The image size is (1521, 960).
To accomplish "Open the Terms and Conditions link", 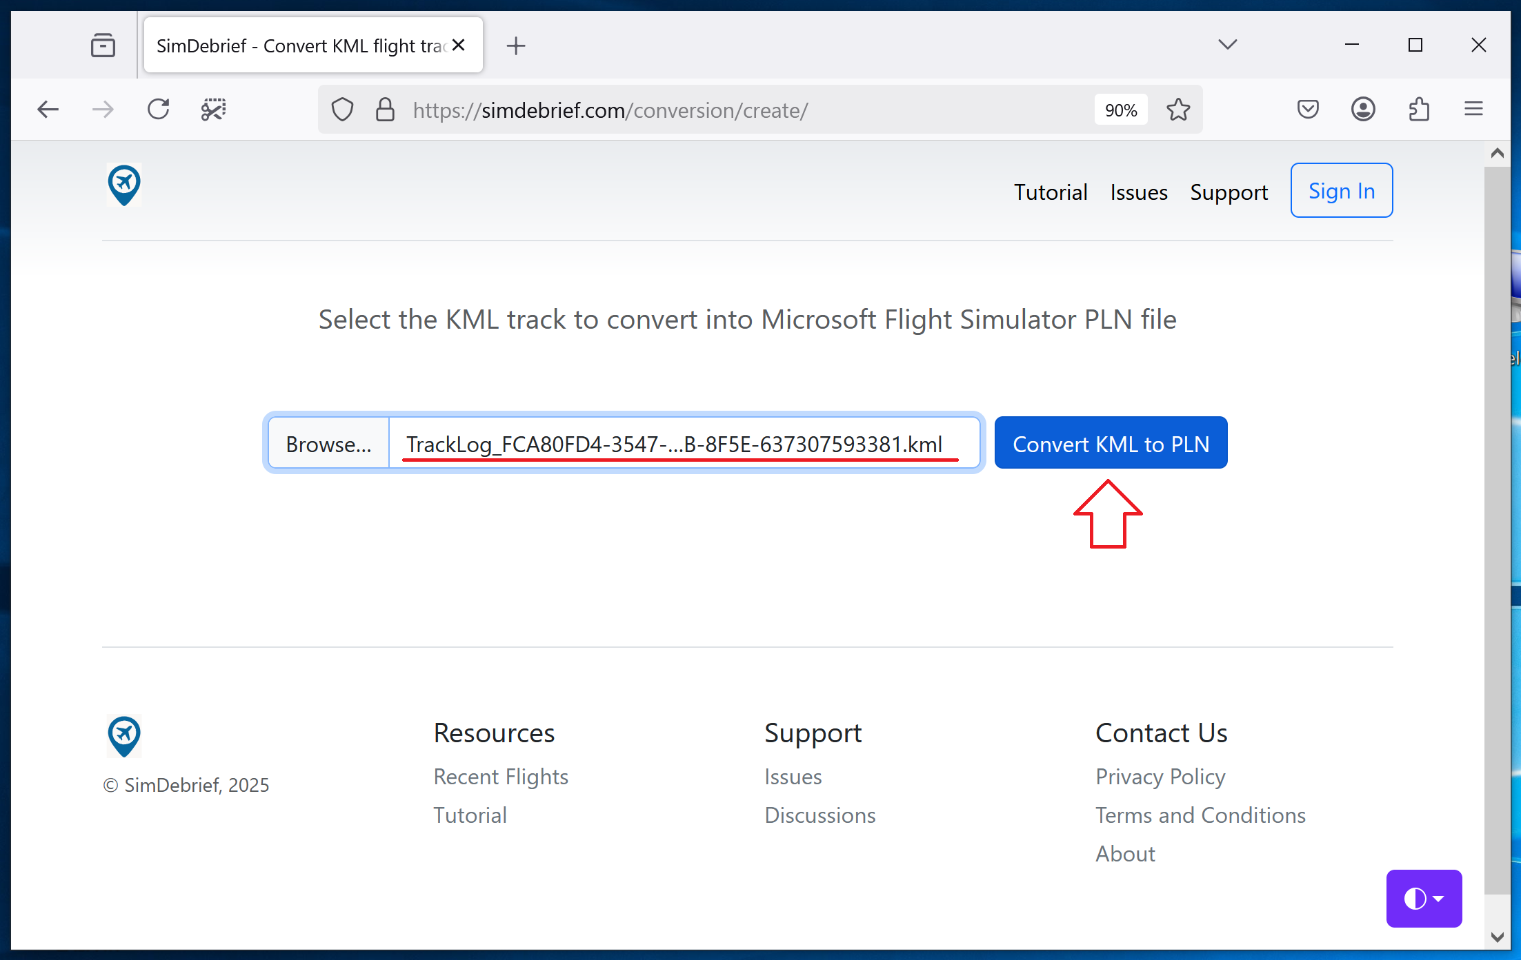I will (1200, 815).
